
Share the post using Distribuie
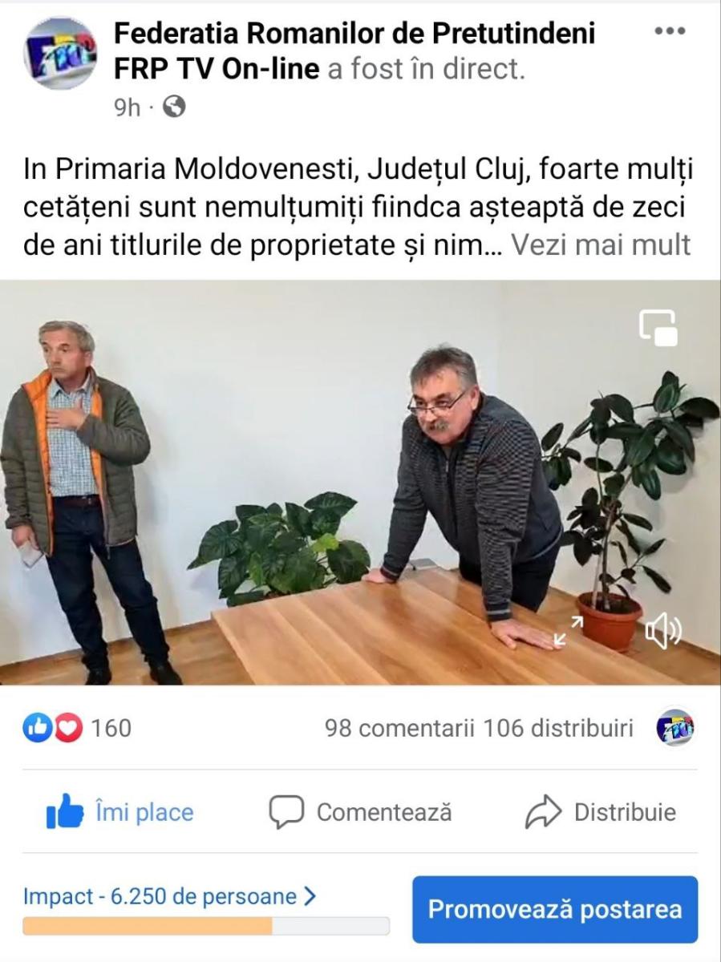(x=601, y=812)
